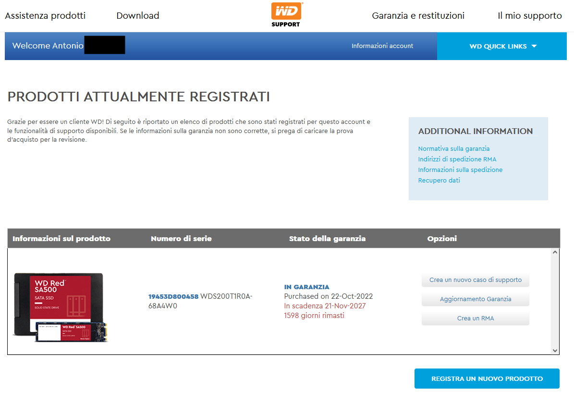Click the WD Red SA500 product image
This screenshot has height=403, width=574.
(x=61, y=307)
